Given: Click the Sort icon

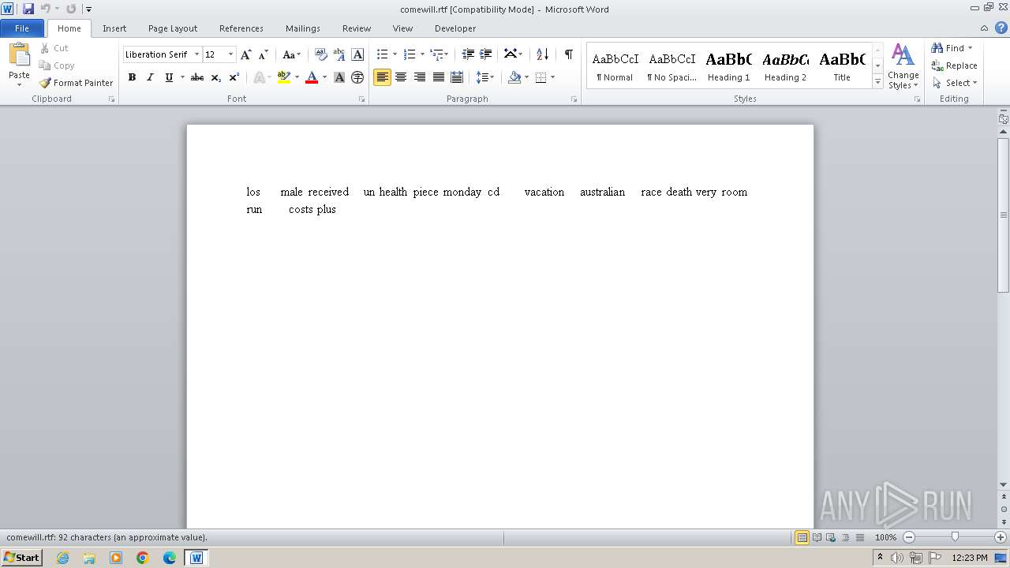Looking at the screenshot, I should tap(542, 54).
